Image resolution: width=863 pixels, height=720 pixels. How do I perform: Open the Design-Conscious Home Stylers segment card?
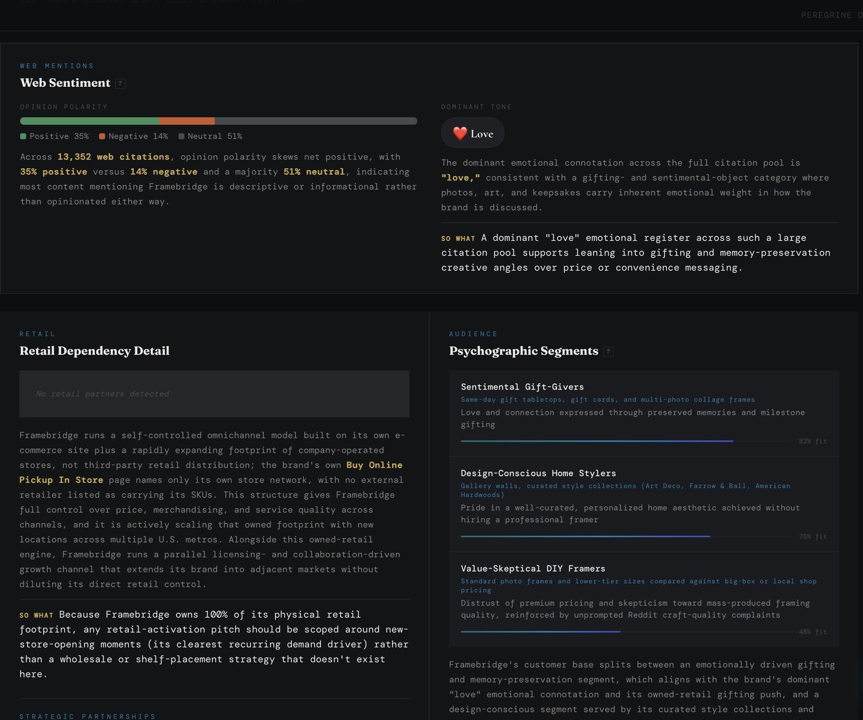644,504
